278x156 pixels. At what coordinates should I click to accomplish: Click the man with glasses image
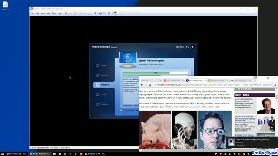pos(214,130)
